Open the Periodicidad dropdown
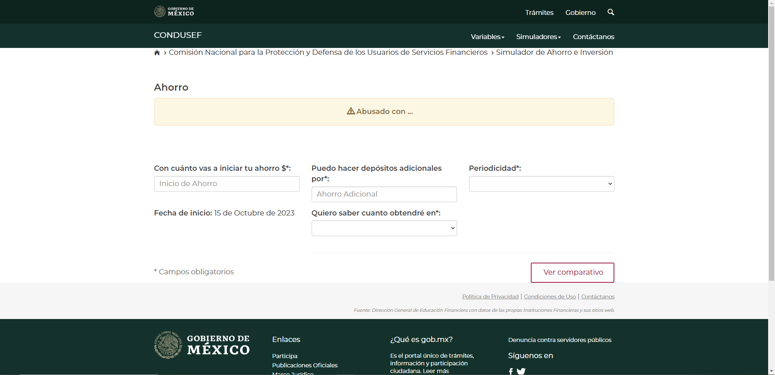This screenshot has width=775, height=375. click(541, 184)
